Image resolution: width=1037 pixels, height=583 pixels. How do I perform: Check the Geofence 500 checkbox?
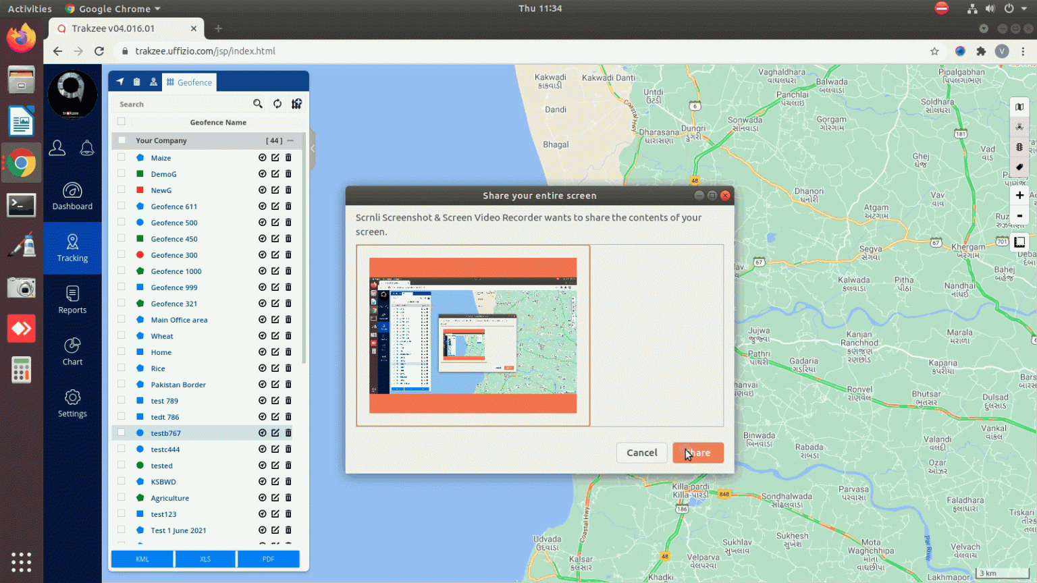122,222
